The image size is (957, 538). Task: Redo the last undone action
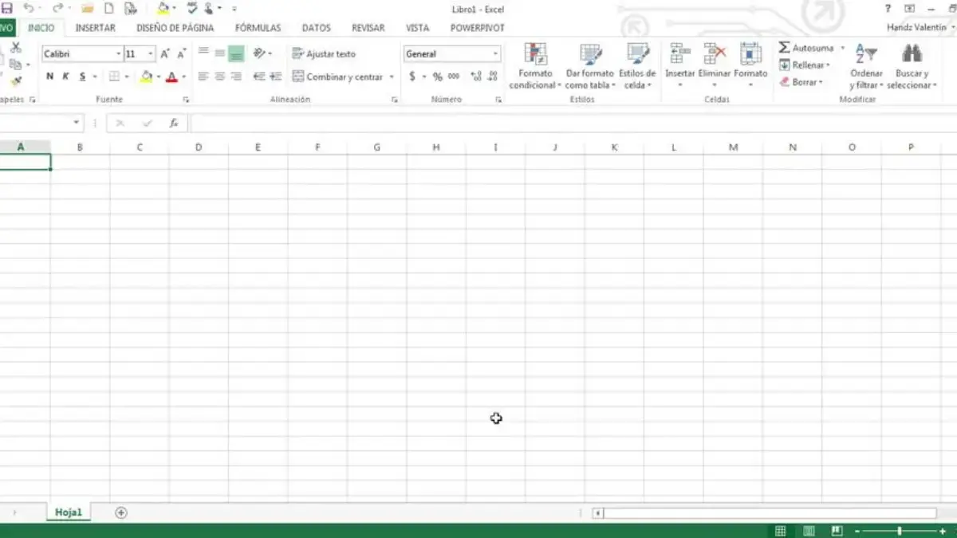click(x=57, y=8)
